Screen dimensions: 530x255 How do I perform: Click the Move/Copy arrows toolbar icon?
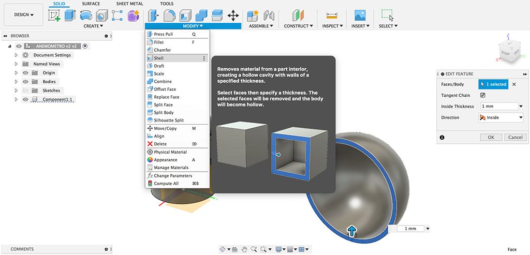click(x=233, y=16)
